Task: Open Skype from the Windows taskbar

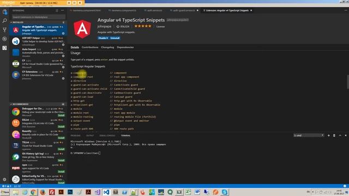Action: coord(225,192)
